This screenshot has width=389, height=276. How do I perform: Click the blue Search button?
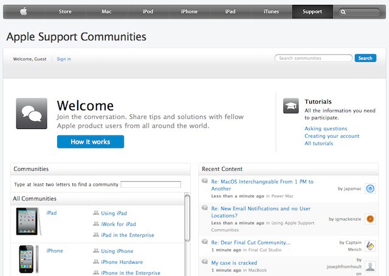point(365,58)
